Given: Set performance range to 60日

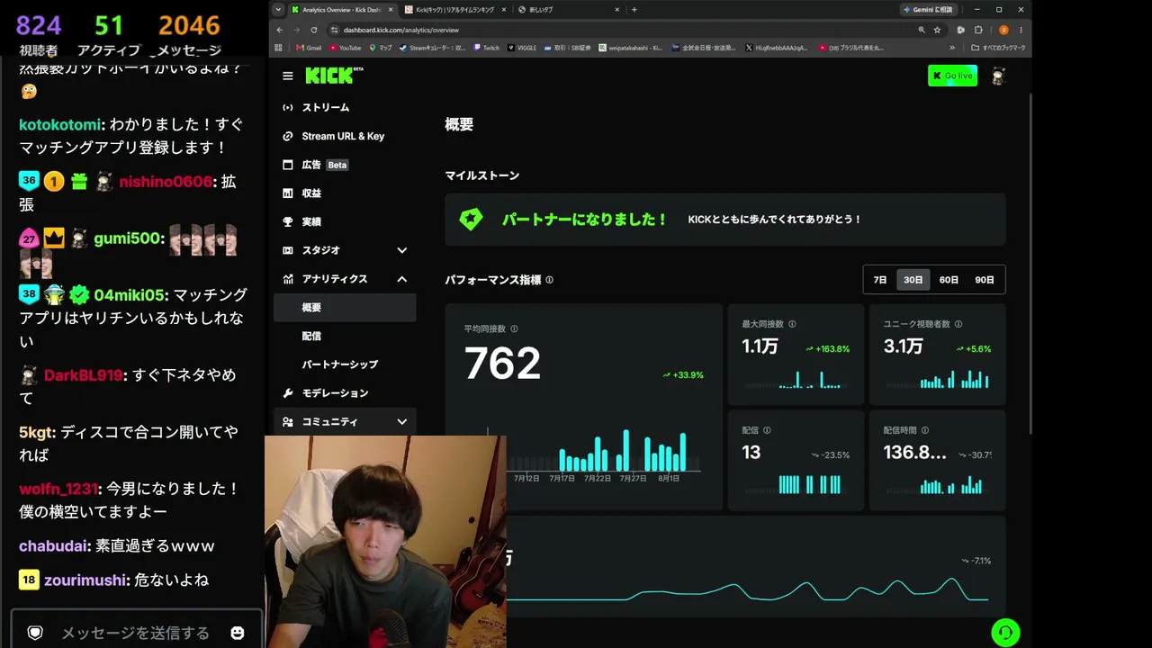Looking at the screenshot, I should [x=949, y=280].
